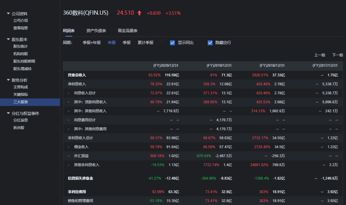Open 关键指标 page
The height and width of the screenshot is (205, 346).
(x=21, y=94)
